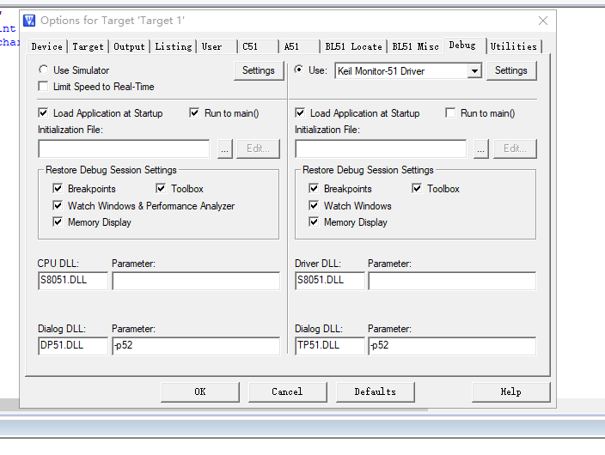Open simulator Settings button
This screenshot has height=455, width=605.
[259, 70]
